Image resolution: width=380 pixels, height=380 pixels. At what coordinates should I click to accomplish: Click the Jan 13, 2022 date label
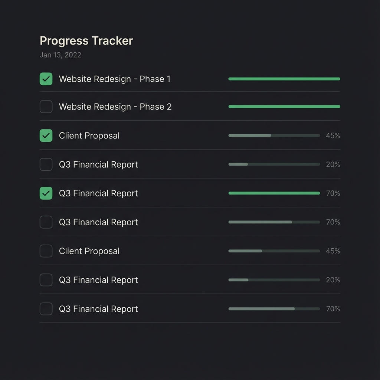(60, 55)
